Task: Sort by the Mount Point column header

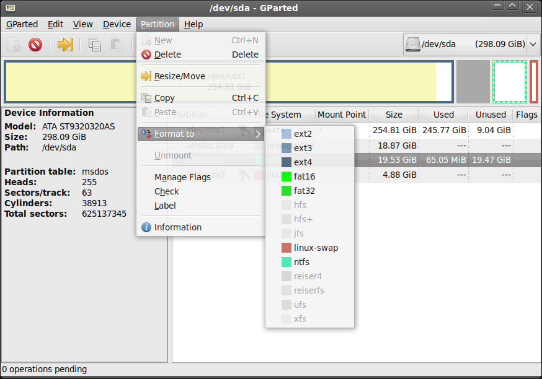Action: click(x=342, y=115)
